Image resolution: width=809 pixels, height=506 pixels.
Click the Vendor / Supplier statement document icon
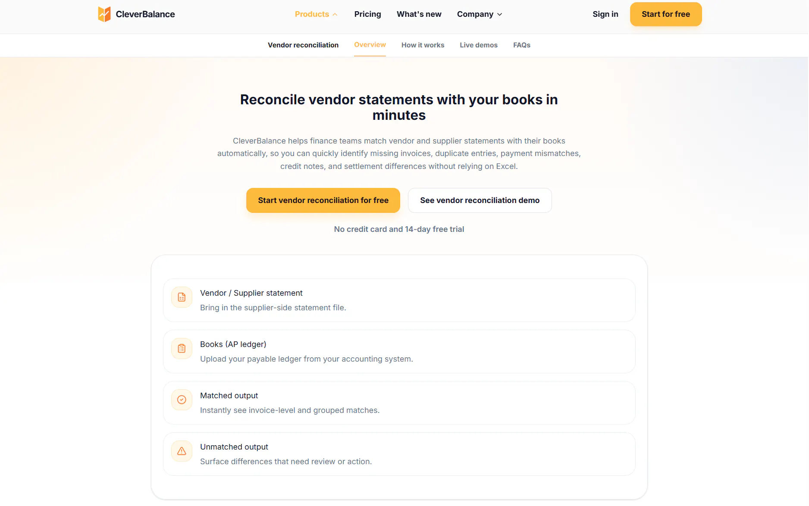pyautogui.click(x=182, y=297)
